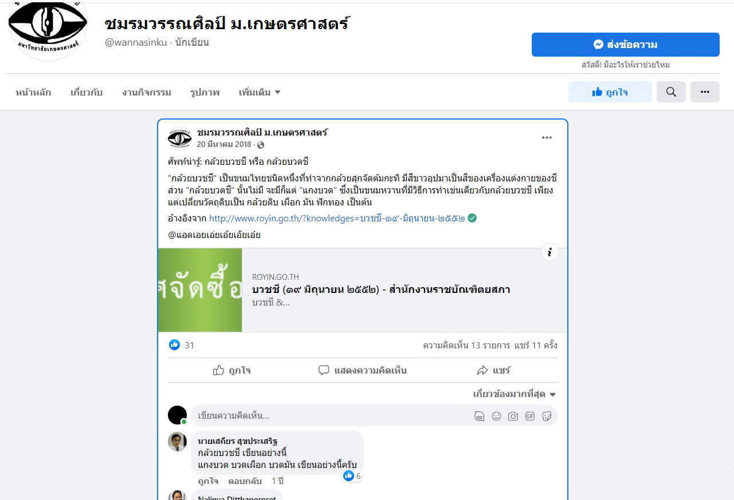This screenshot has width=734, height=500.
Task: Open the page's three-dot options menu
Action: pyautogui.click(x=705, y=92)
